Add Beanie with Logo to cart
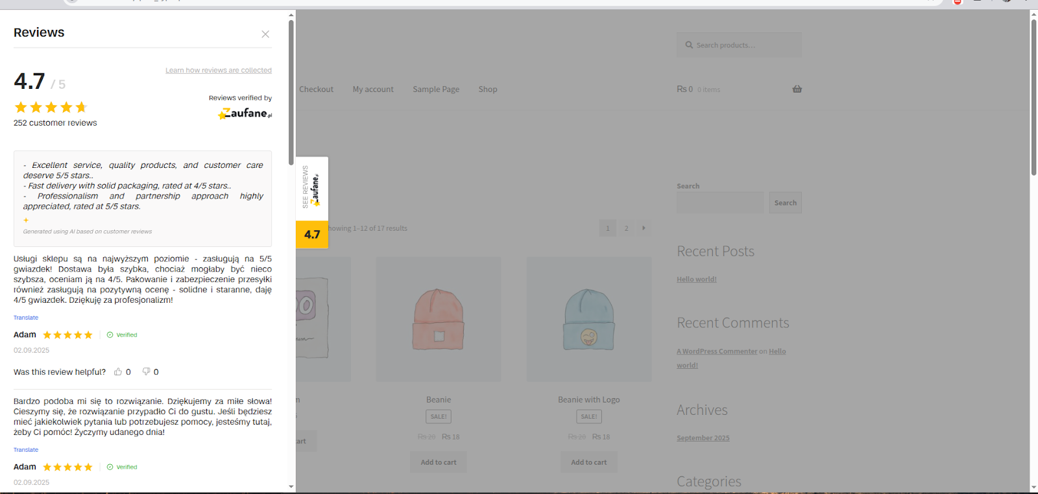The width and height of the screenshot is (1038, 494). [x=589, y=462]
